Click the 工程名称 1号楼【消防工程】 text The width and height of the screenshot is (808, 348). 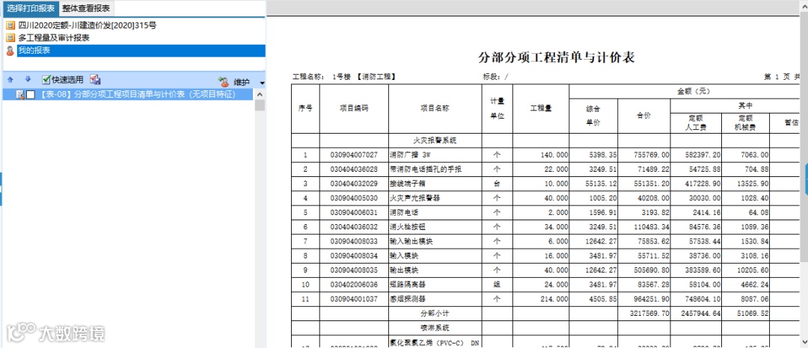pyautogui.click(x=343, y=77)
